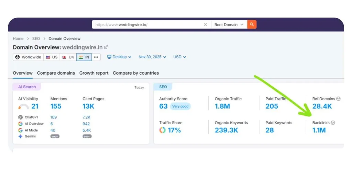Open the Growth report tab

(94, 73)
